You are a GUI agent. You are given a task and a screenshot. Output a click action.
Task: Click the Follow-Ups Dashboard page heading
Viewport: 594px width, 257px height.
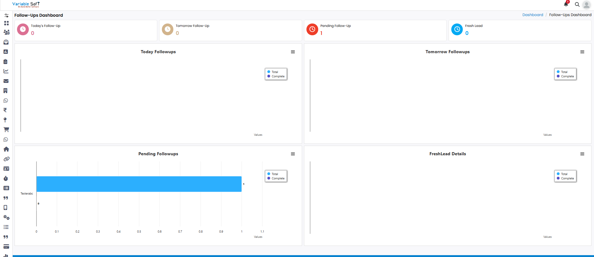click(39, 15)
